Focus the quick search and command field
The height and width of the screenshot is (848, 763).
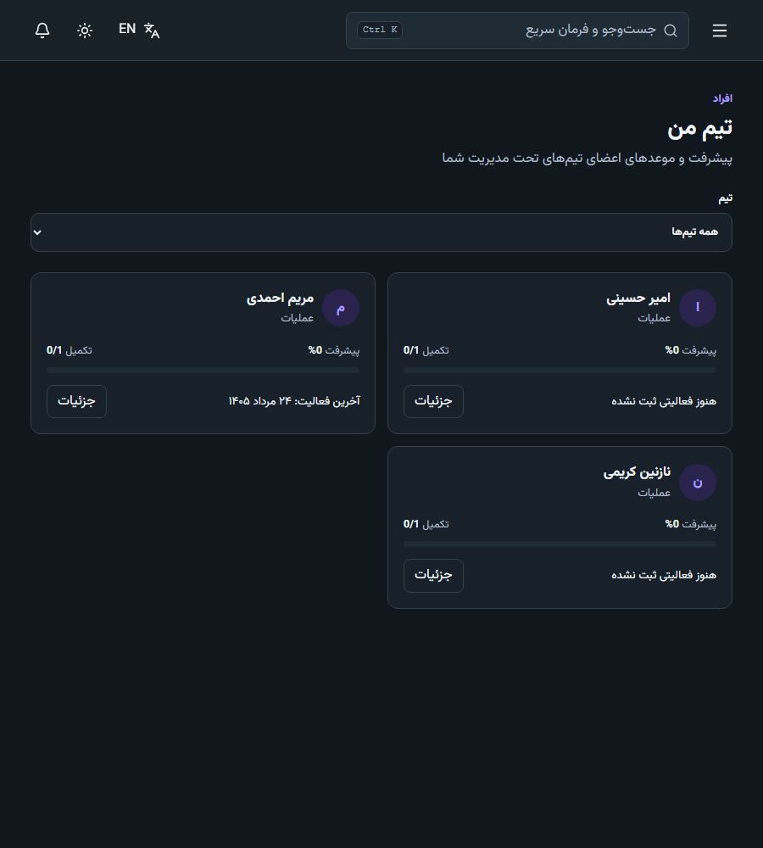[x=517, y=31]
